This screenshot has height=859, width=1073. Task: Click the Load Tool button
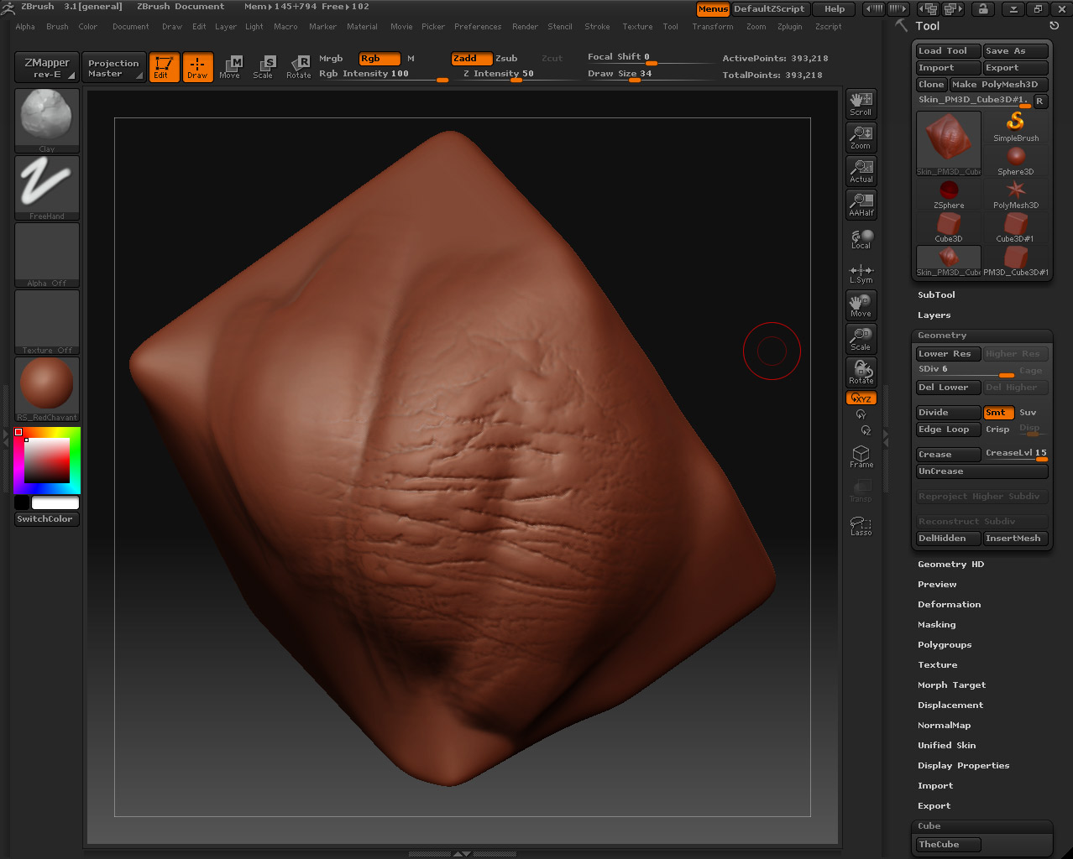tap(948, 51)
